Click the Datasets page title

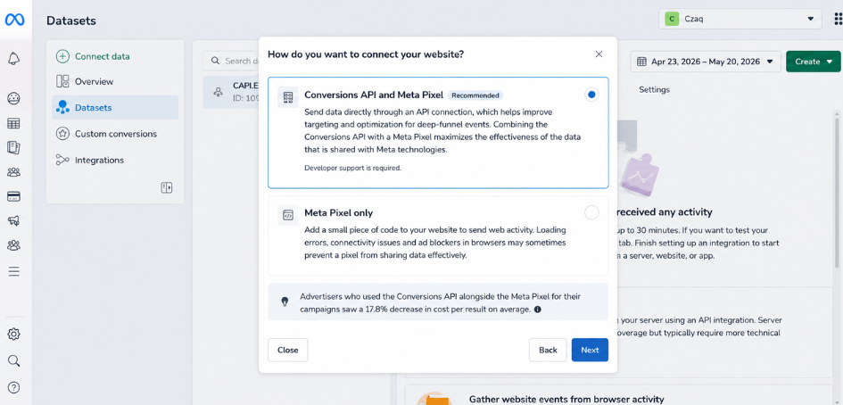click(71, 21)
